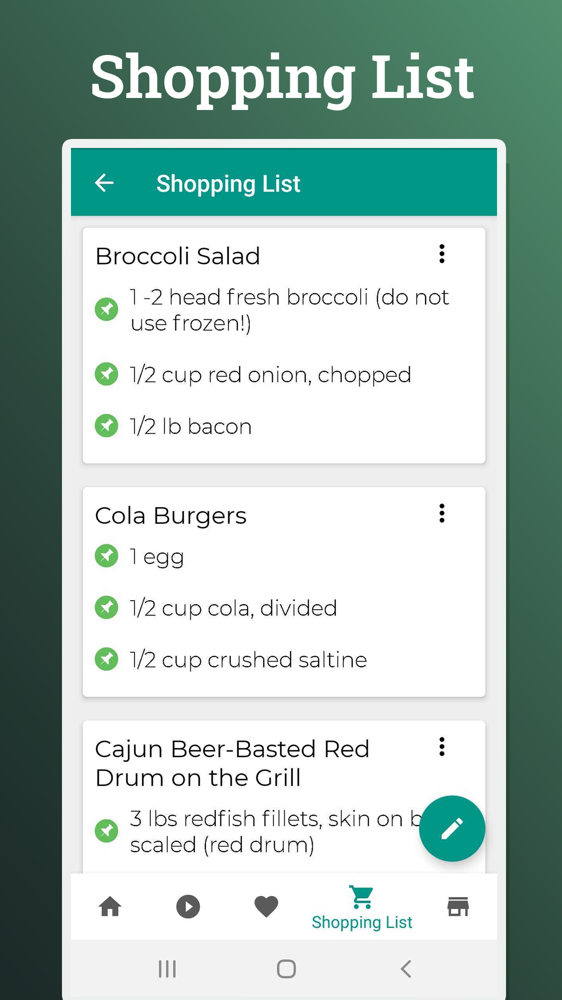This screenshot has height=1000, width=562.
Task: Open the store tab icon
Action: click(458, 907)
